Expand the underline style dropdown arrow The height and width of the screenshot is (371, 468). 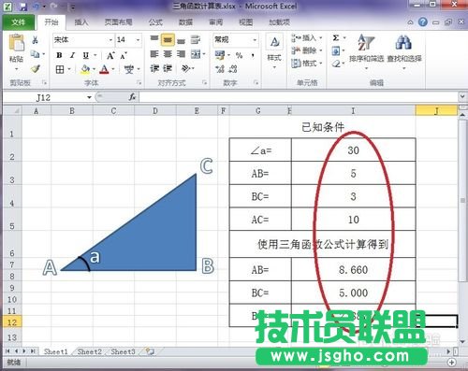[x=95, y=56]
